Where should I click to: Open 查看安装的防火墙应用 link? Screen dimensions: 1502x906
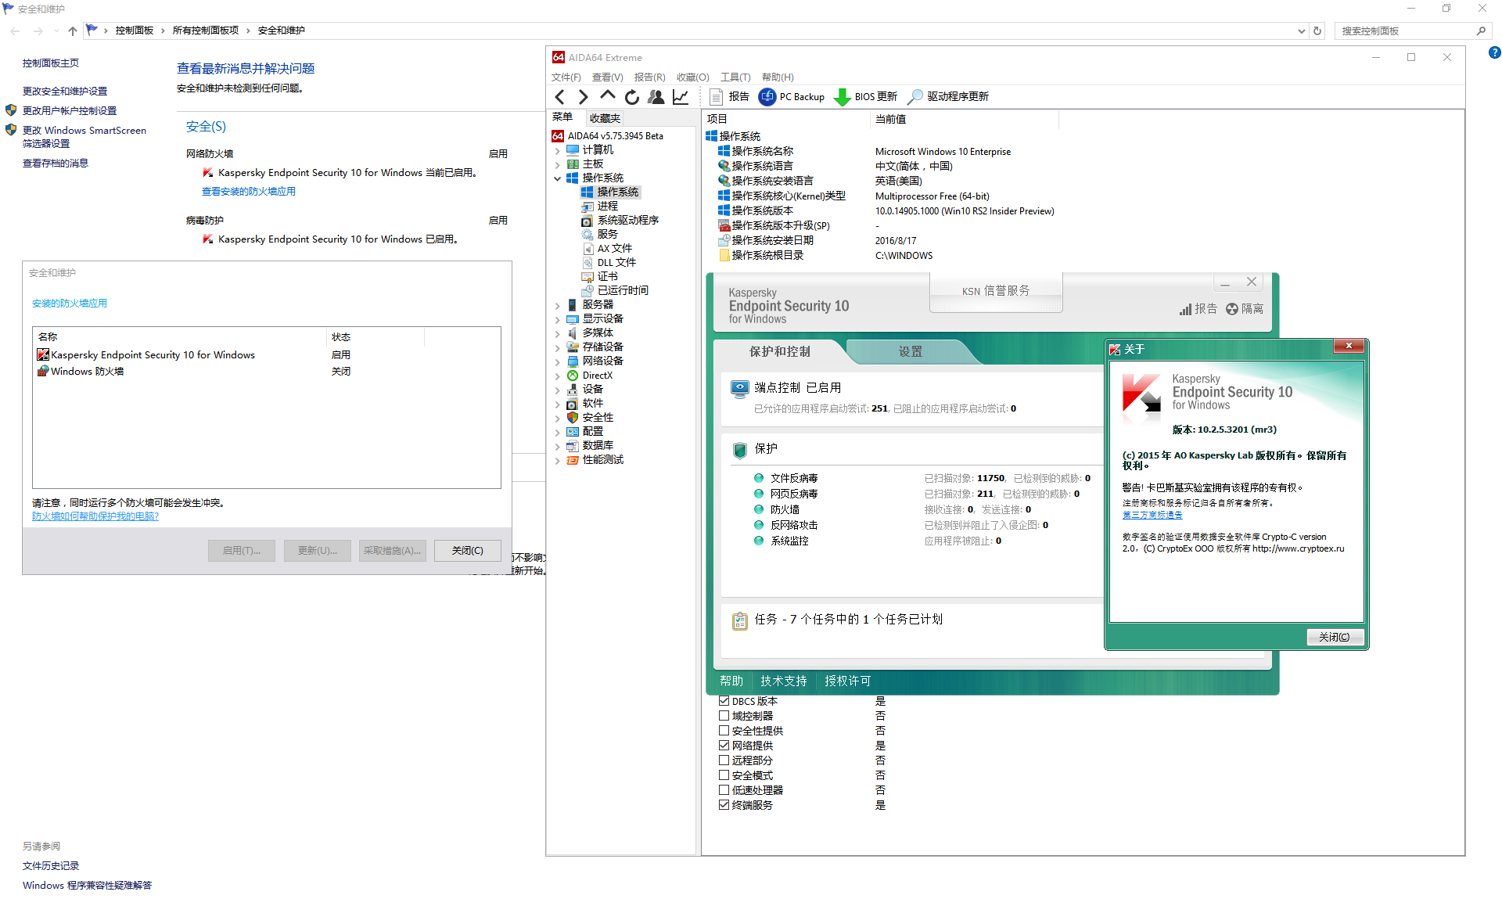coord(249,192)
